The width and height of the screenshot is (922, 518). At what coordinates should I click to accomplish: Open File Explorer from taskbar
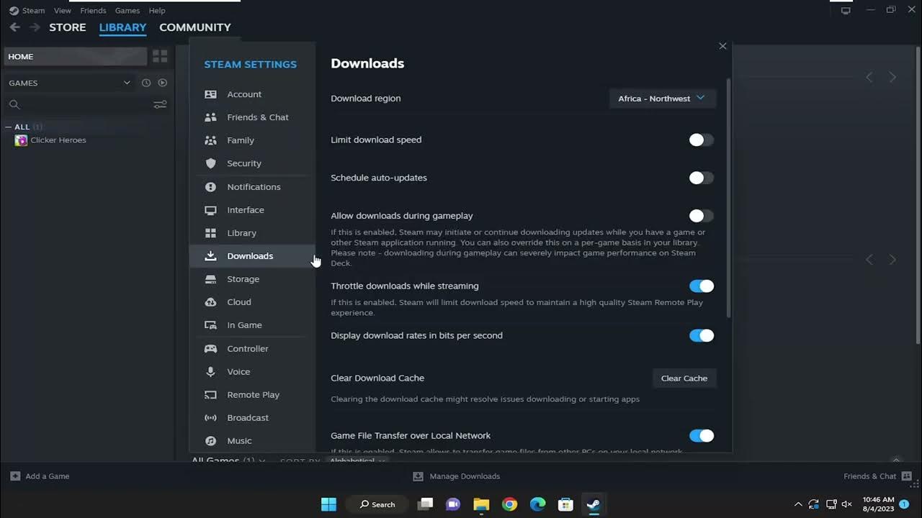[481, 504]
